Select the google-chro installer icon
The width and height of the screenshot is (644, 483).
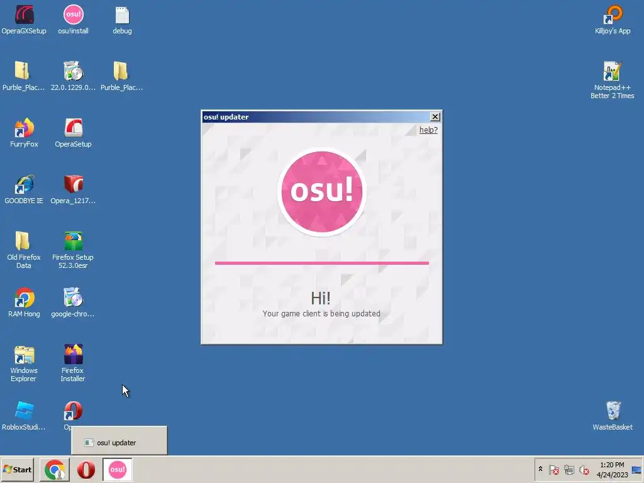(73, 303)
